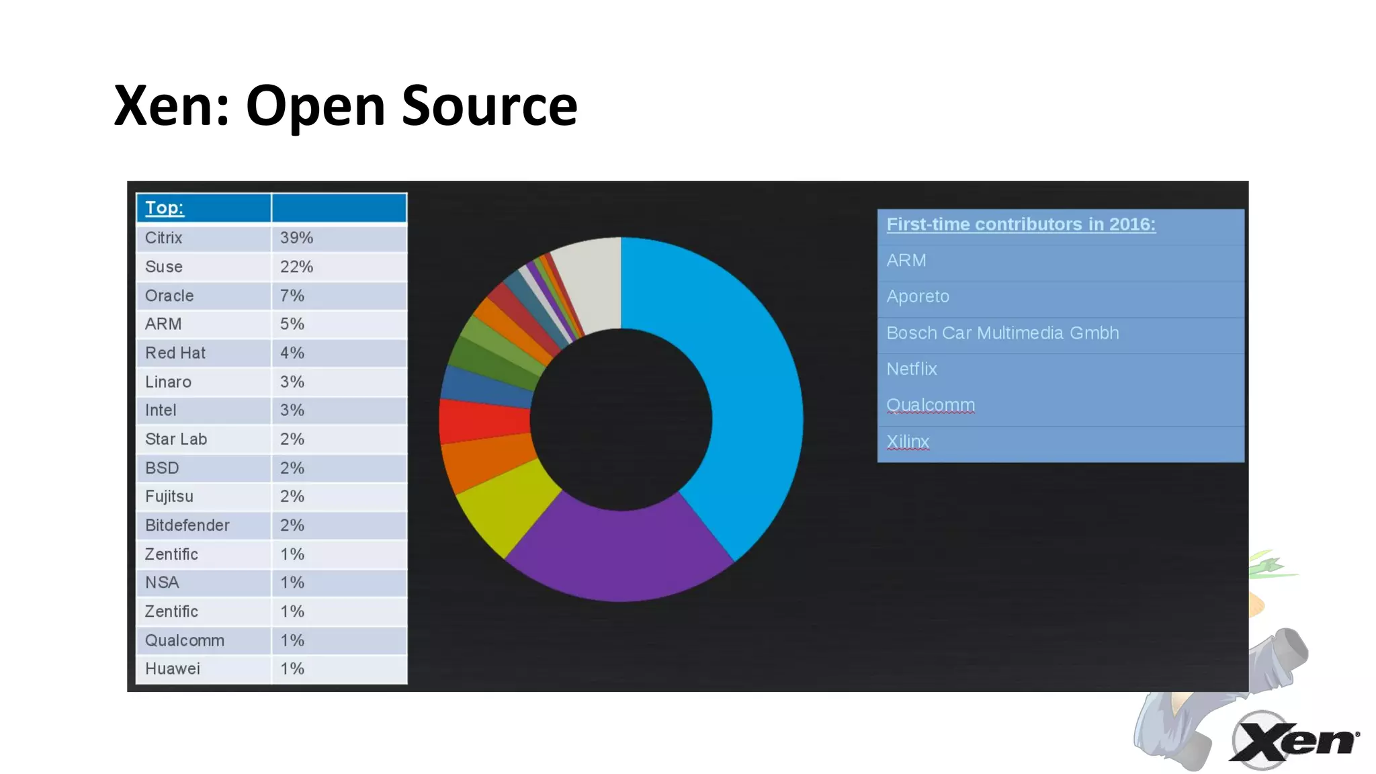This screenshot has width=1376, height=774.
Task: Select the 'ARM' row in Top table
Action: point(271,324)
